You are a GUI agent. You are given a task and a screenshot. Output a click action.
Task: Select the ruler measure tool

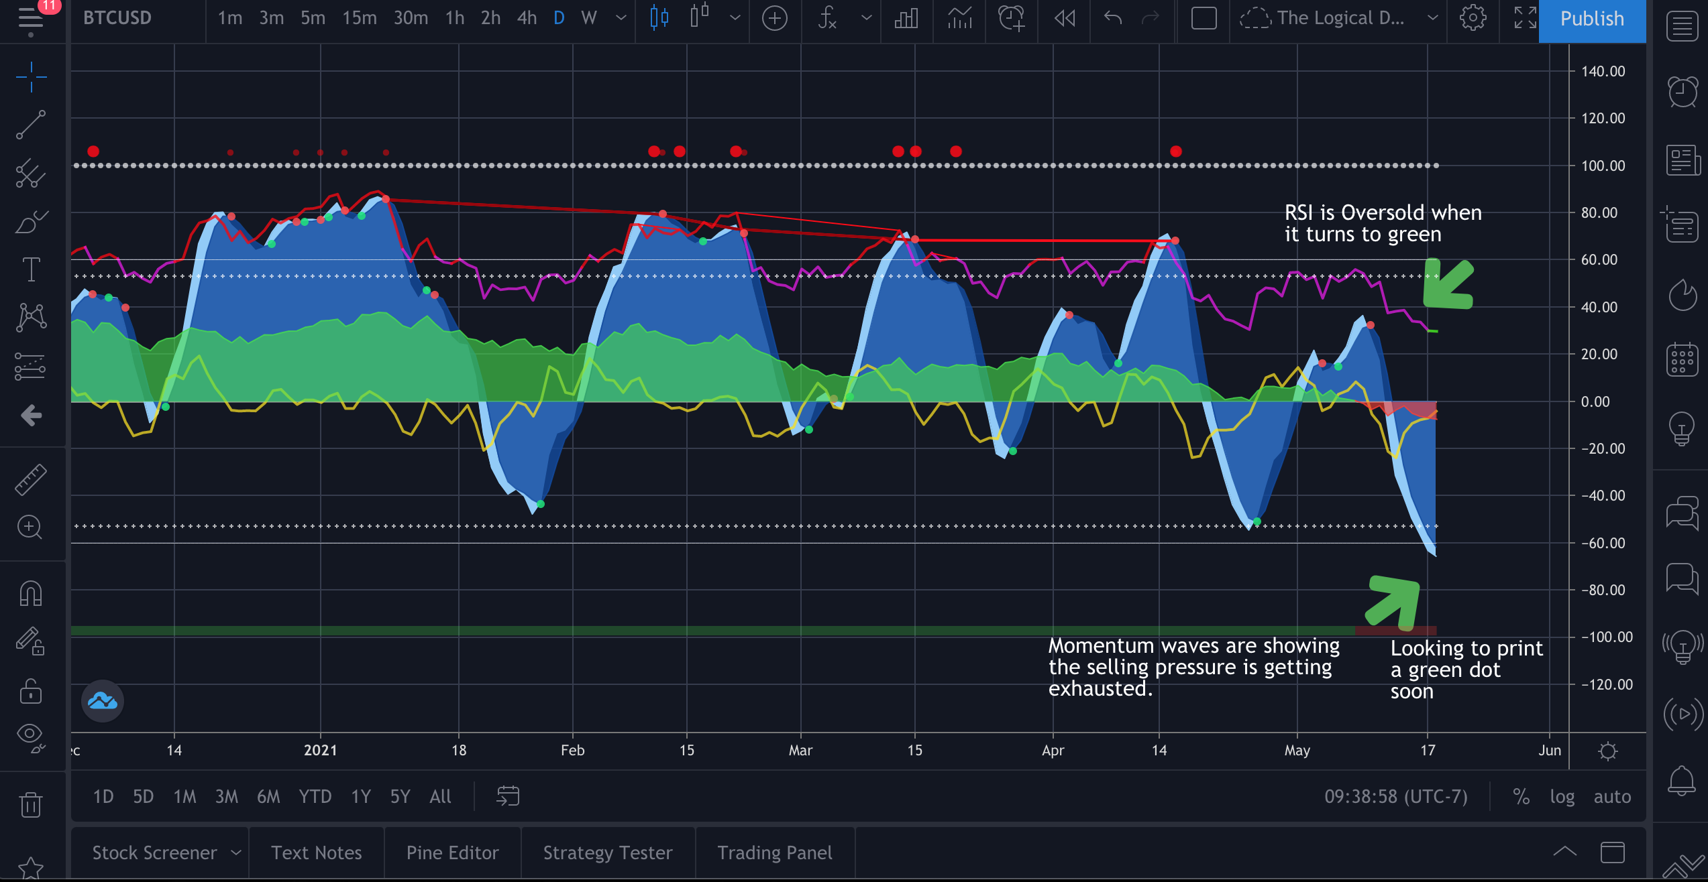pyautogui.click(x=31, y=479)
